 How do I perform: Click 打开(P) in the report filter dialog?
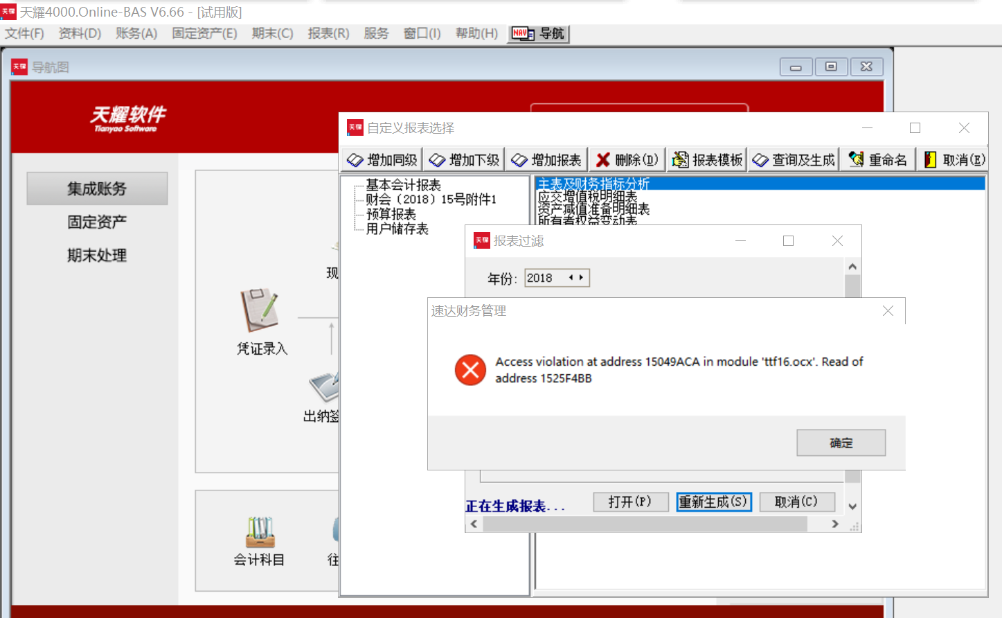pyautogui.click(x=631, y=502)
